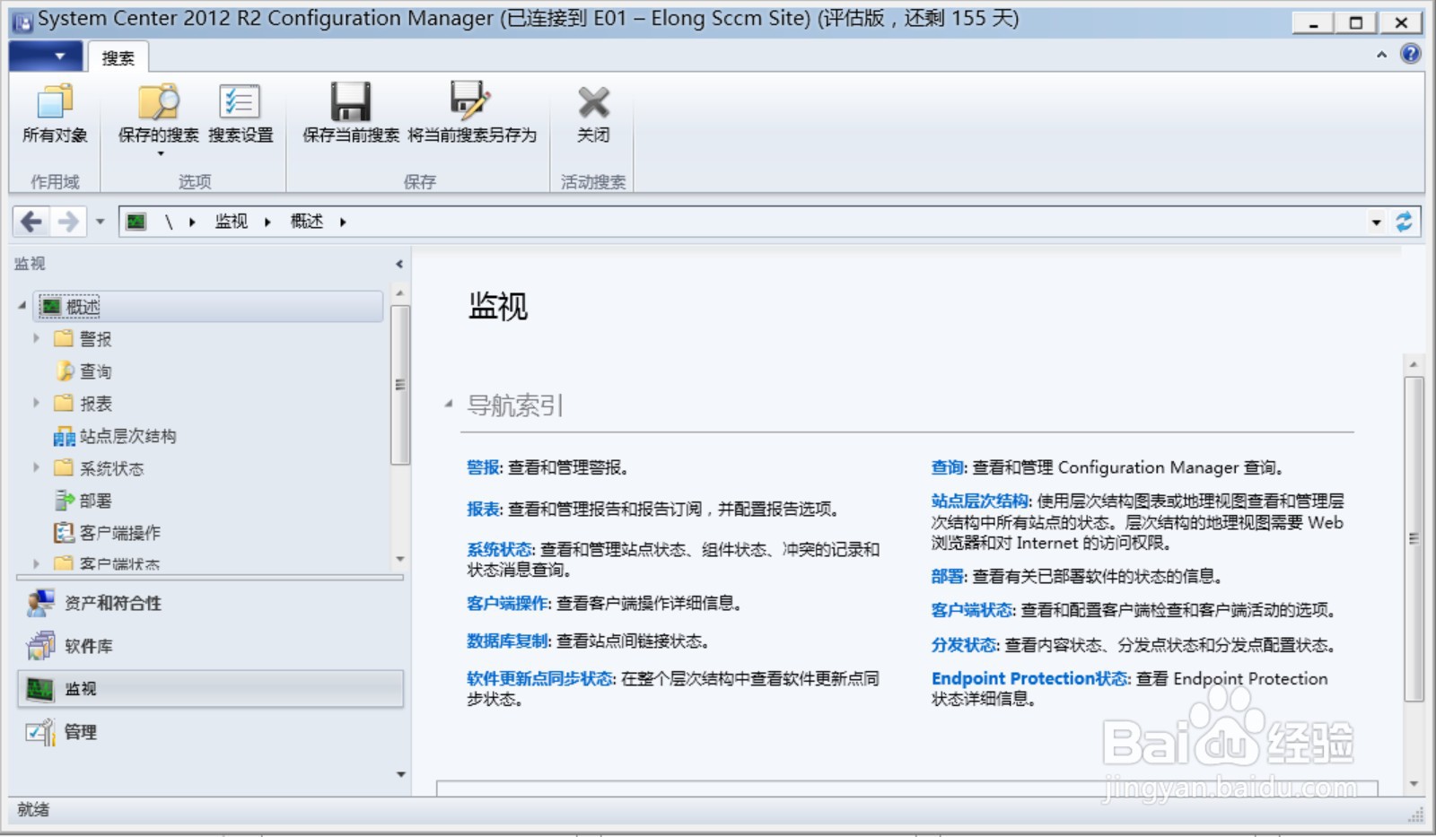1436x837 pixels.
Task: Refresh the view using the refresh icon
Action: [x=1405, y=221]
